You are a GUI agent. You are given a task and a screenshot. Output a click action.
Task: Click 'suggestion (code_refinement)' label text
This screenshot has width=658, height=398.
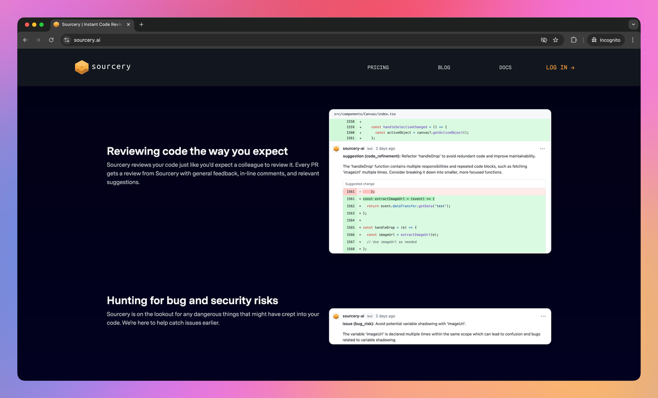[x=371, y=156]
